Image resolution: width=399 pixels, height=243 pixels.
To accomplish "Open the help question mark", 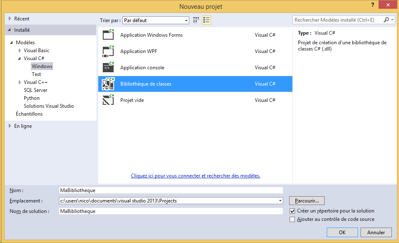I will pyautogui.click(x=373, y=5).
